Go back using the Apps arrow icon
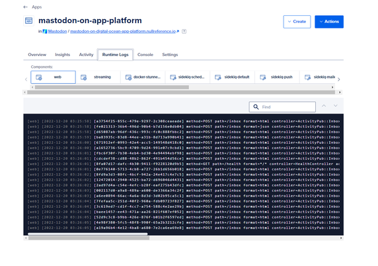The height and width of the screenshot is (266, 378). (25, 7)
